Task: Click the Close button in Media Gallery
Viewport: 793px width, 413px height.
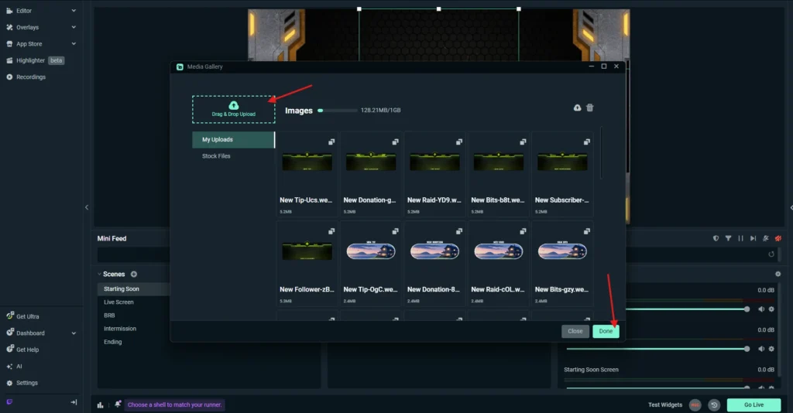Action: pos(575,331)
